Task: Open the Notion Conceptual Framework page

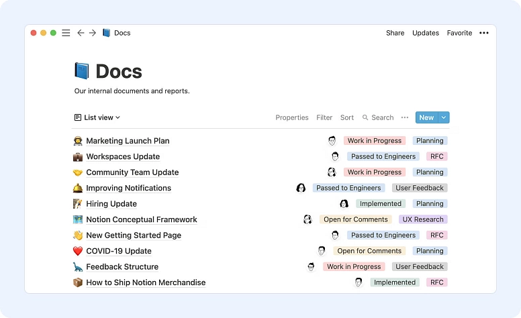Action: (x=142, y=219)
